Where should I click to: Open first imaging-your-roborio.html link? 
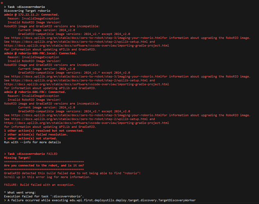(x=87, y=38)
